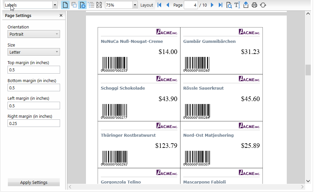Click the export report icon
314x193 pixels.
(x=246, y=5)
